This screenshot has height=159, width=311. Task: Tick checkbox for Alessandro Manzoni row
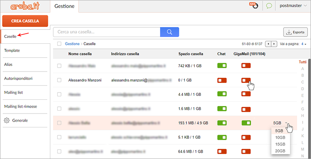tap(59, 80)
